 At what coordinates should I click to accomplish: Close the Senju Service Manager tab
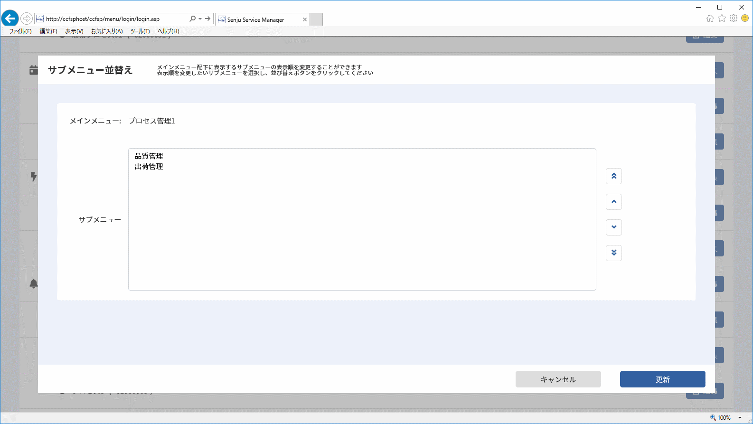click(305, 19)
